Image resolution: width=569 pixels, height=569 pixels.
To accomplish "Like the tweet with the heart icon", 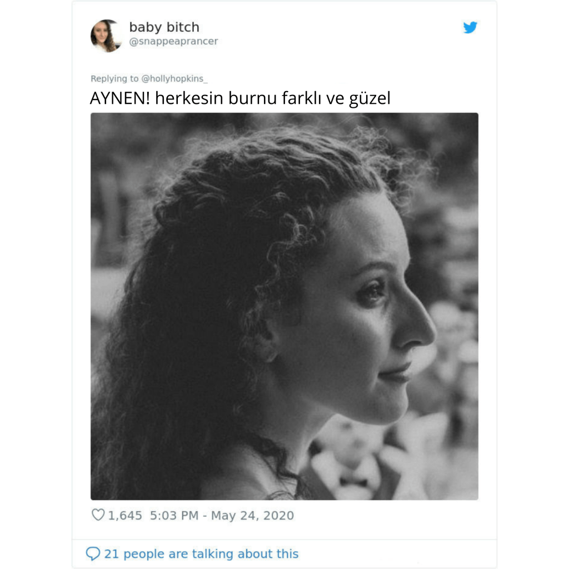I will coord(98,515).
